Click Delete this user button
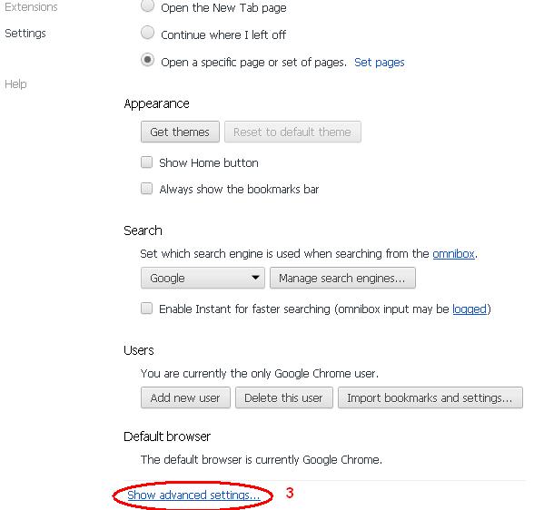 pos(283,397)
